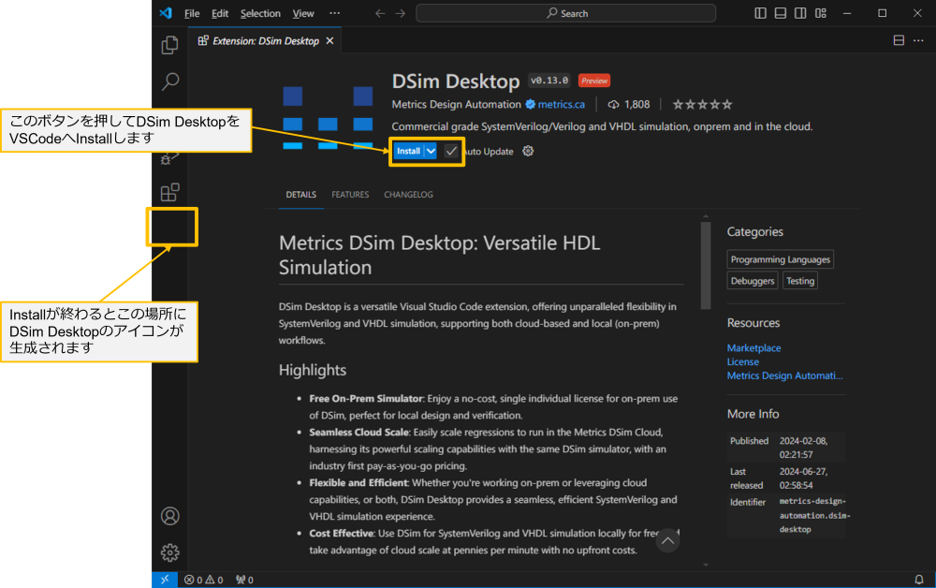Click the DSim Desktop extension logo

(328, 118)
